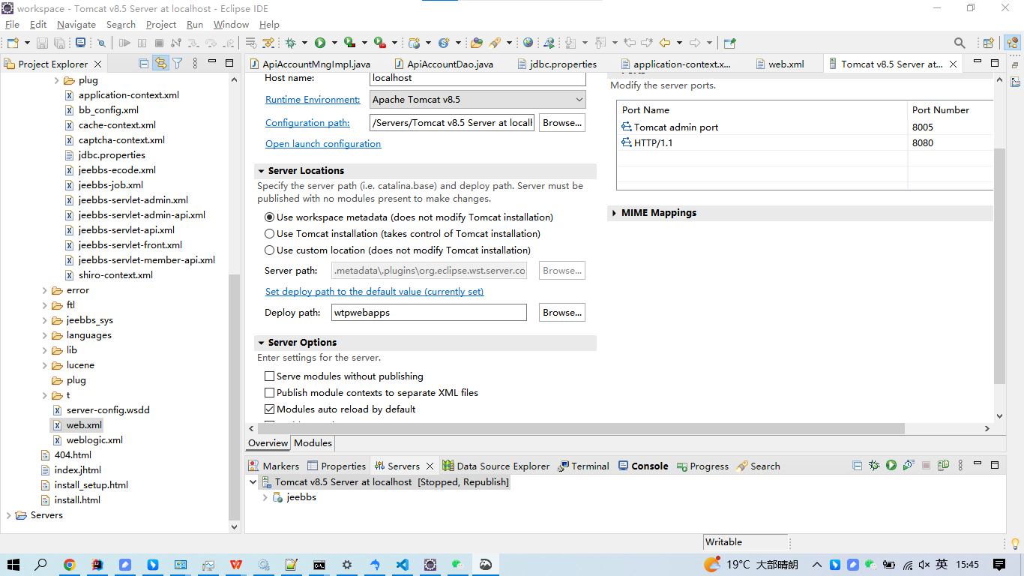Expand the MIME Mappings section

click(x=615, y=213)
